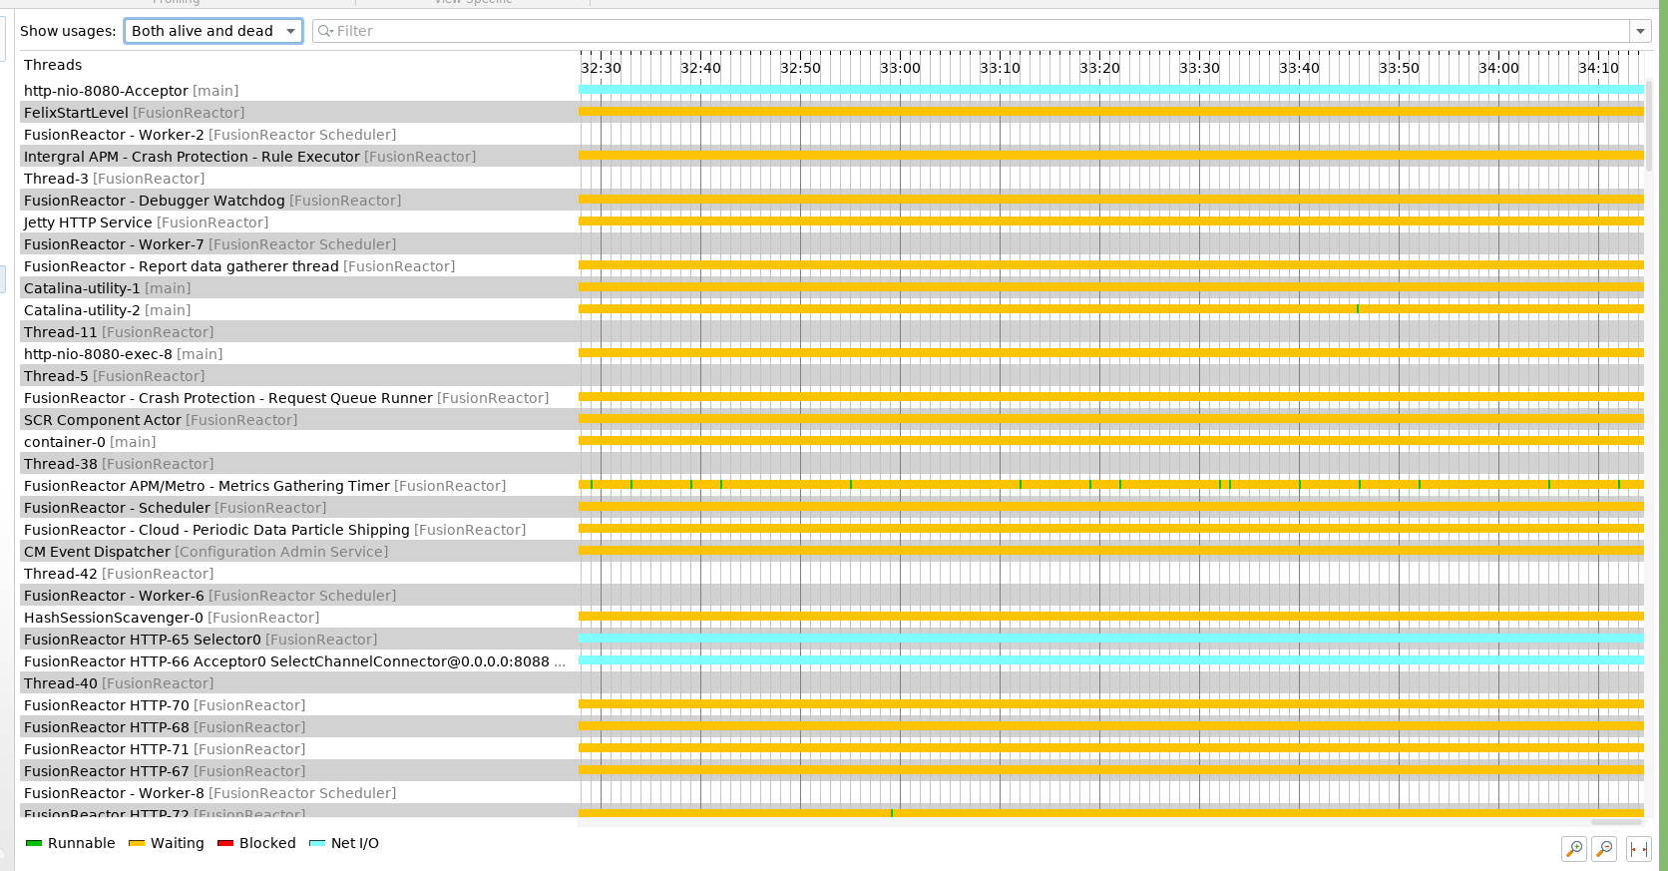Image resolution: width=1668 pixels, height=871 pixels.
Task: Click the 33:30 timeline marker
Action: pyautogui.click(x=1199, y=68)
